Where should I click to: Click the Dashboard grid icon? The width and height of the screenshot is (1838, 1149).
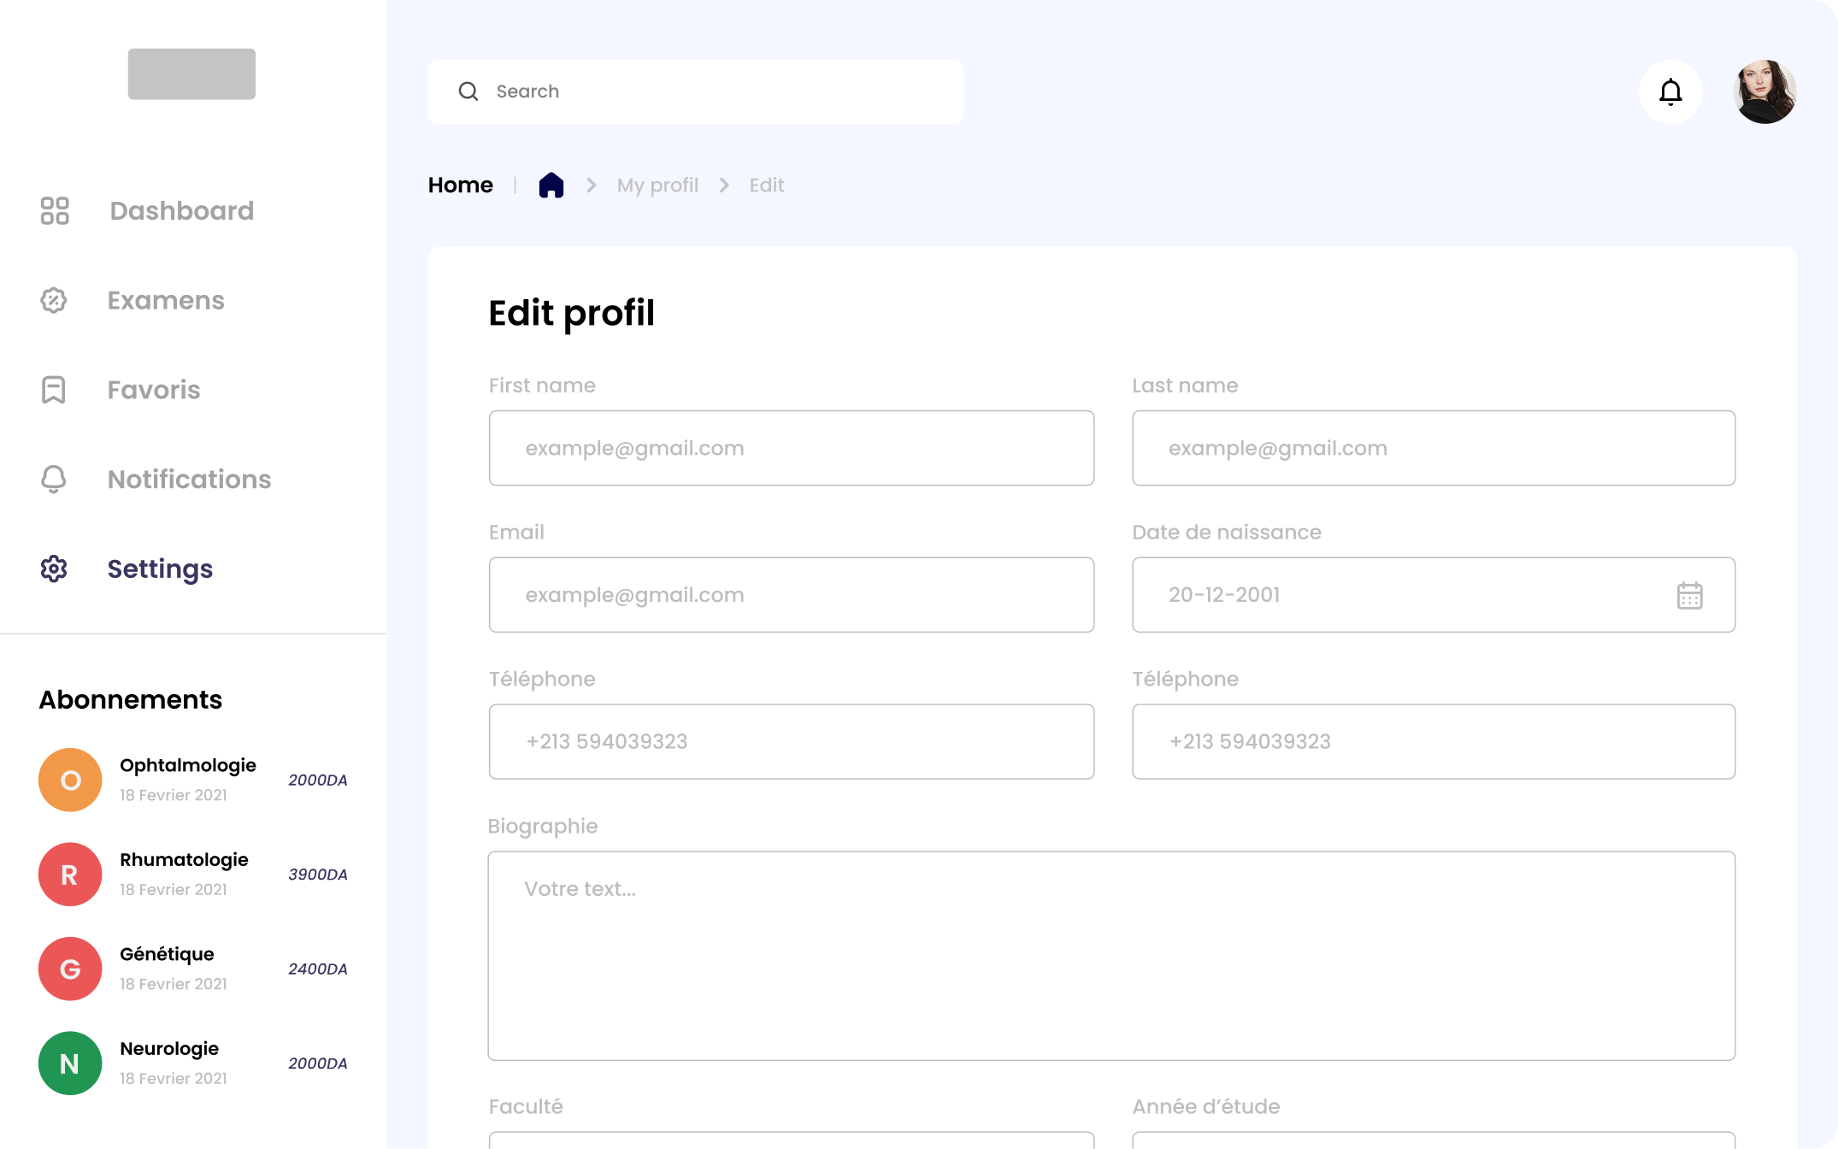tap(55, 210)
